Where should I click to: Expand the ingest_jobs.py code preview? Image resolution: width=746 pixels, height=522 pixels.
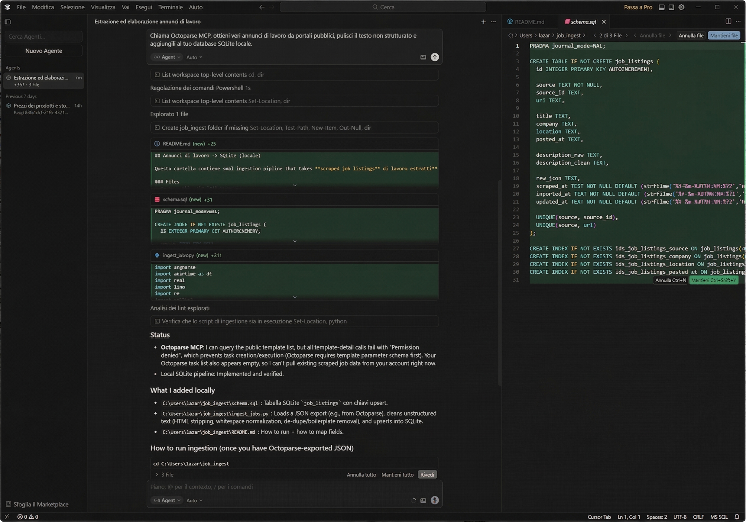[294, 297]
